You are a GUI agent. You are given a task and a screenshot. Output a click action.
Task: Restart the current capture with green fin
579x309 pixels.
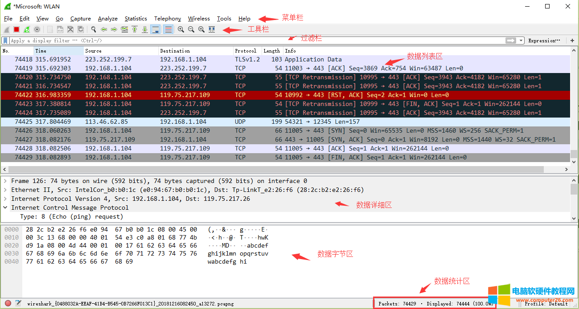(x=27, y=29)
